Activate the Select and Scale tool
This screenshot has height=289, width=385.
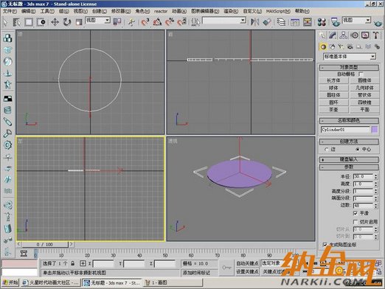pyautogui.click(x=79, y=22)
